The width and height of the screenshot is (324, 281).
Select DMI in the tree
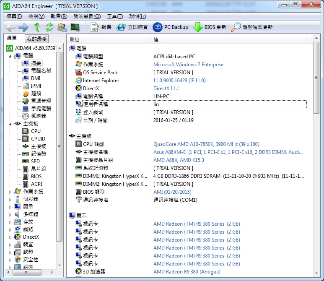coord(36,78)
